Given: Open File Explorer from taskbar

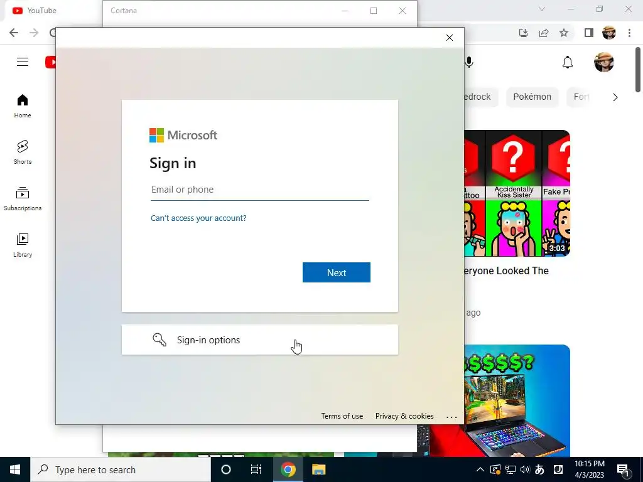Looking at the screenshot, I should 318,469.
